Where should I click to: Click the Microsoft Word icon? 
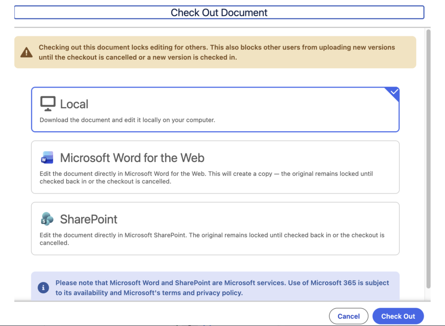tap(47, 158)
